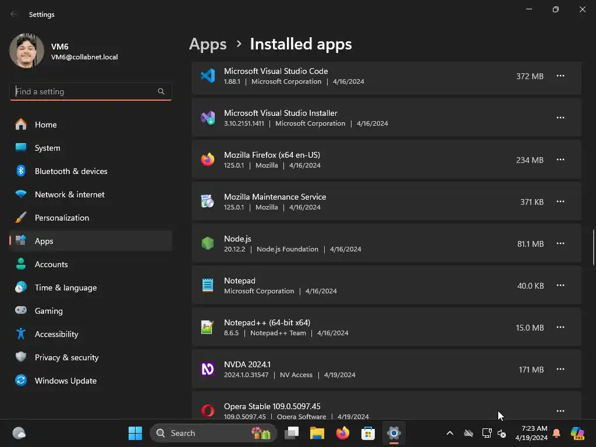Viewport: 596px width, 447px height.
Task: Launch Firefox from the taskbar
Action: tap(342, 433)
